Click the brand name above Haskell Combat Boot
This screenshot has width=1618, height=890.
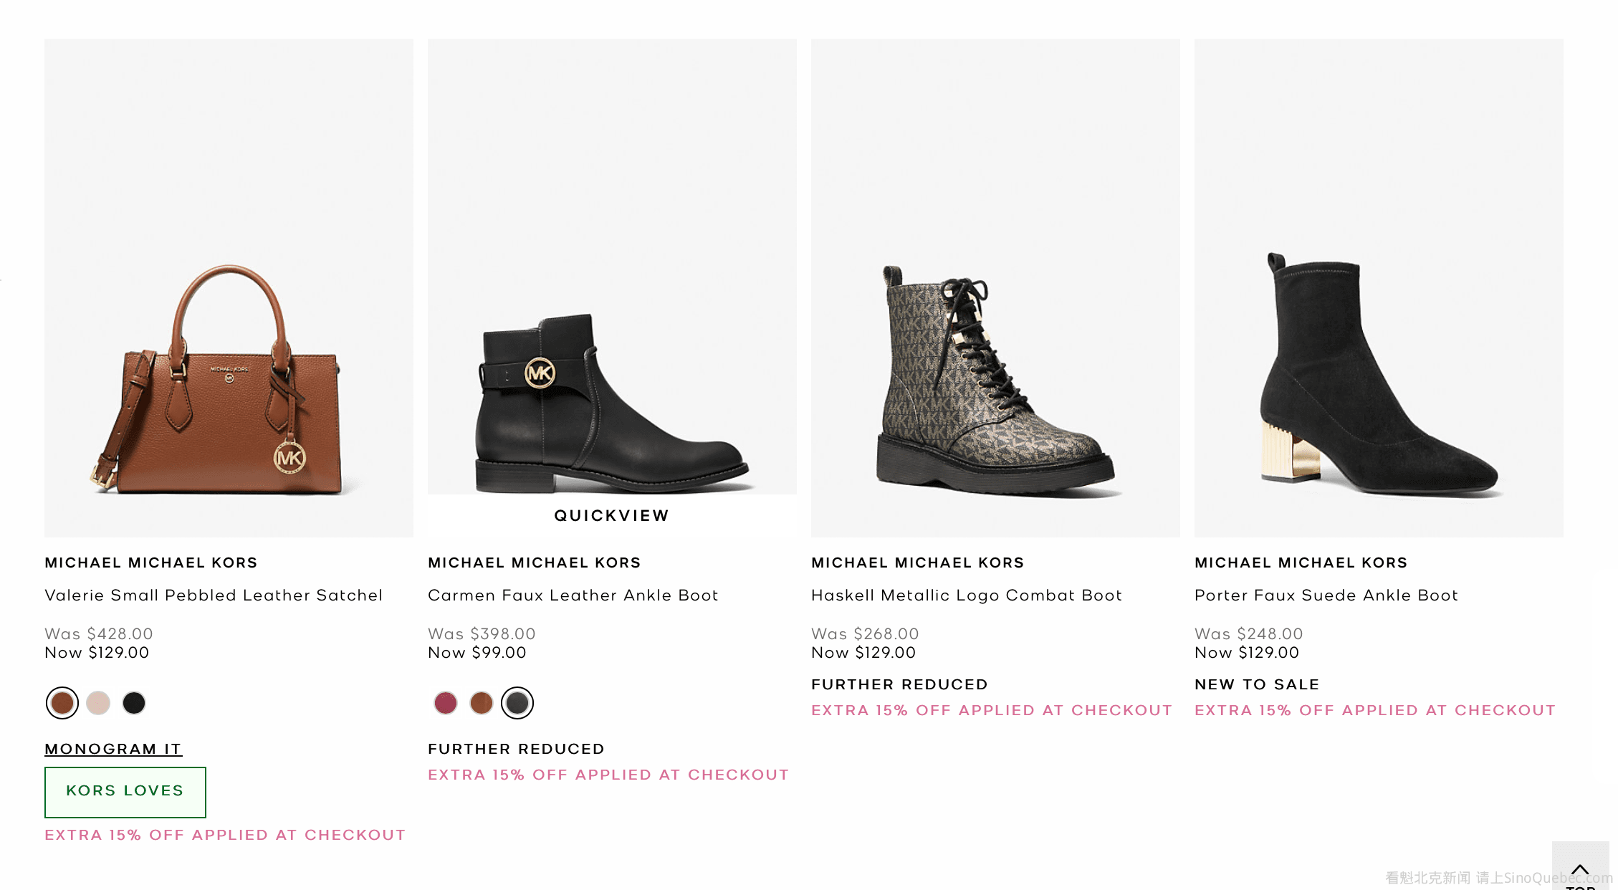(918, 563)
